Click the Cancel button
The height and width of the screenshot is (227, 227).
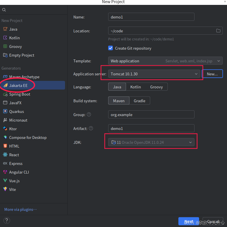point(213,221)
